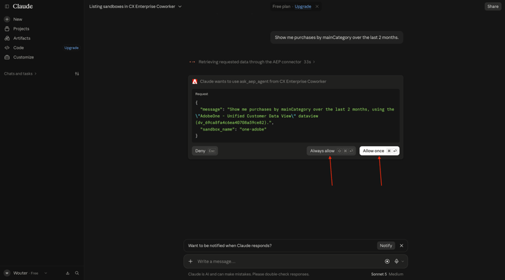The height and width of the screenshot is (280, 505).
Task: Open the Wouter account menu
Action: (x=26, y=273)
